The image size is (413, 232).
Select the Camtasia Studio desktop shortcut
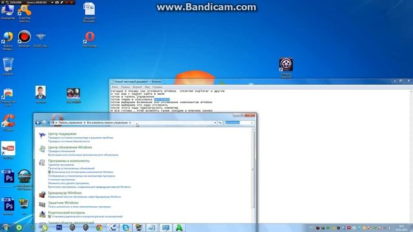coord(286,67)
